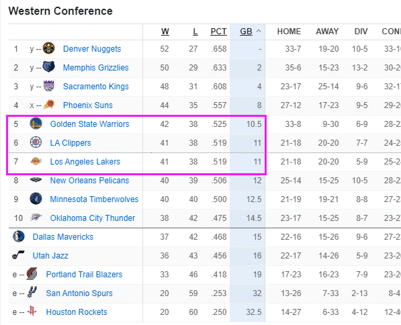Sort standings by L column header
The image size is (401, 325).
pyautogui.click(x=195, y=32)
